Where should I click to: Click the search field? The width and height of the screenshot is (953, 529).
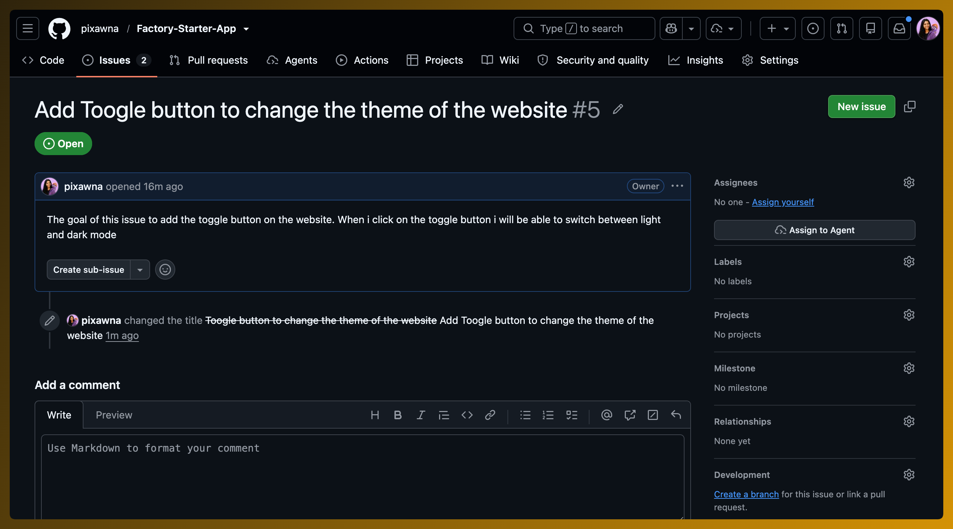584,28
